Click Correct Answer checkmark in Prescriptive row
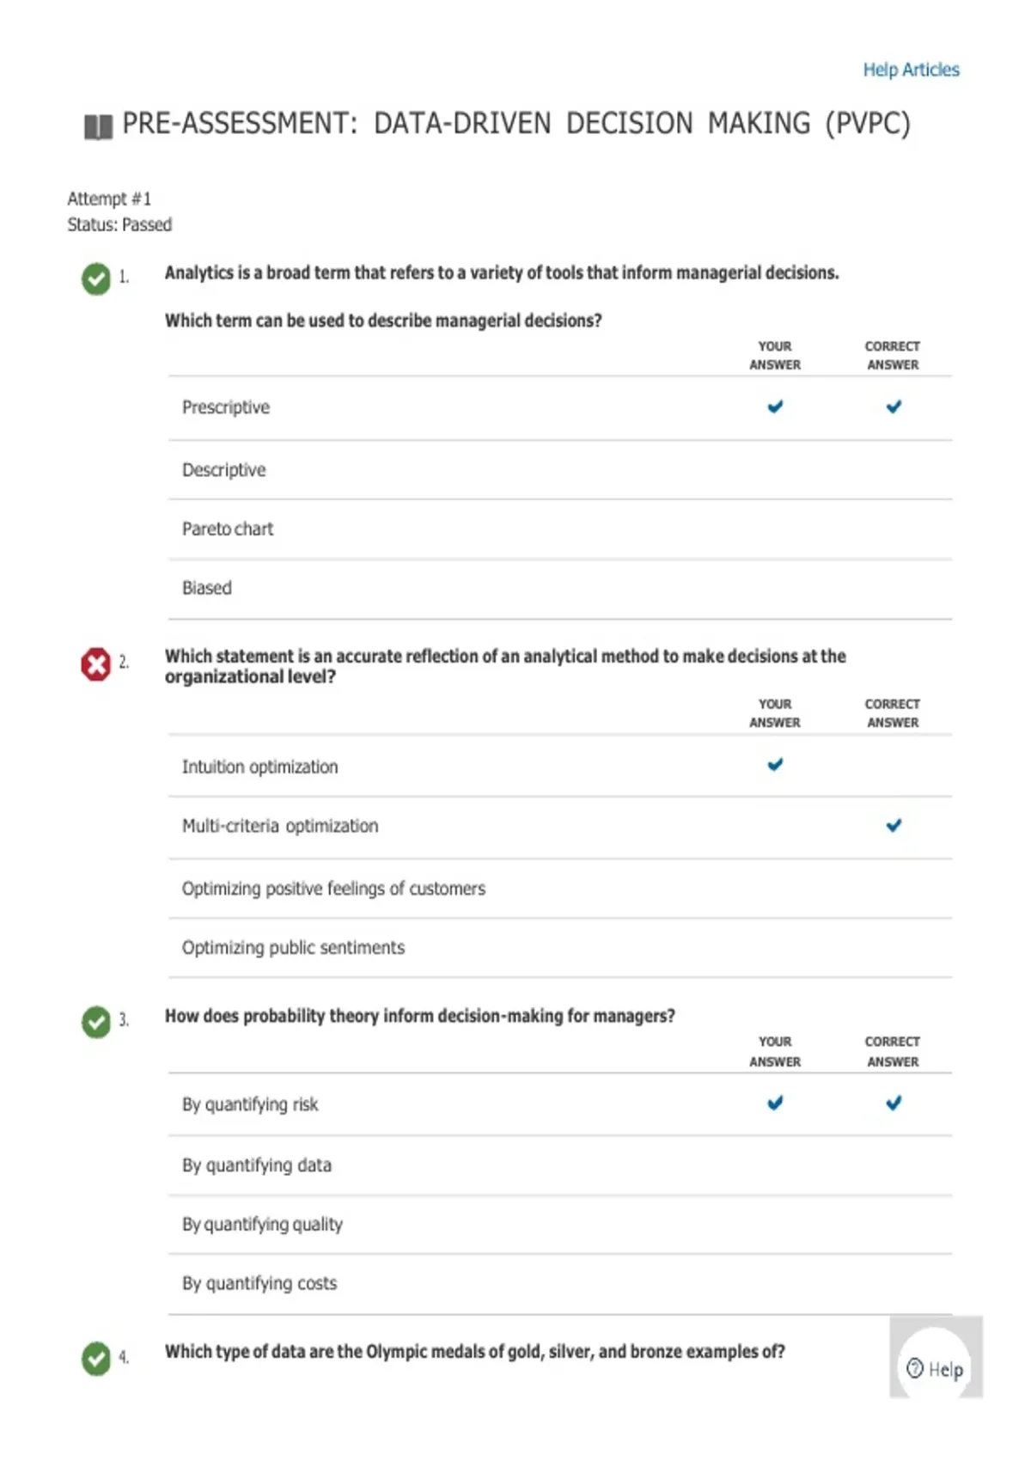 point(894,407)
